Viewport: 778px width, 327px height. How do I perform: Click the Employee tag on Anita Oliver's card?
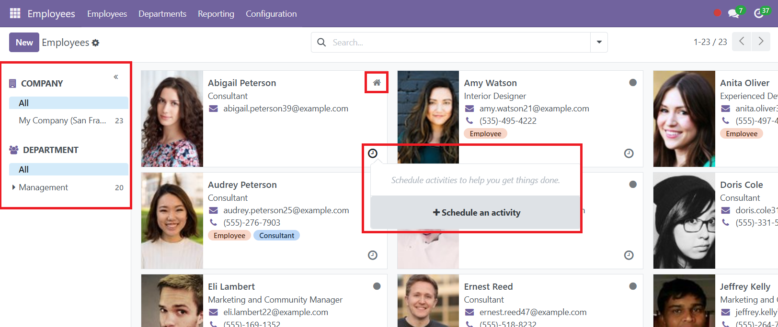[742, 134]
